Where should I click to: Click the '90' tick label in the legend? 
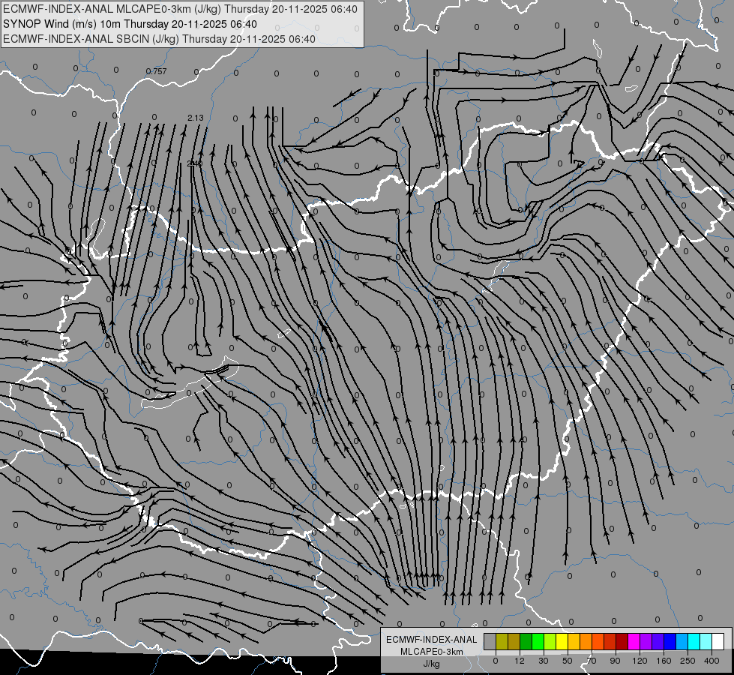(x=615, y=661)
